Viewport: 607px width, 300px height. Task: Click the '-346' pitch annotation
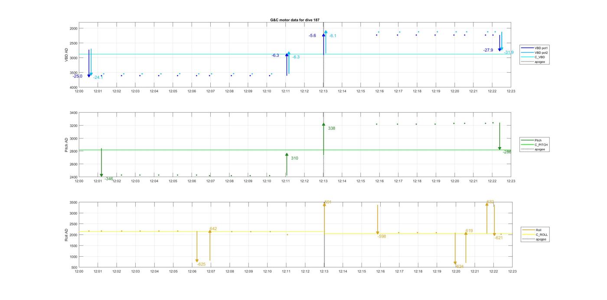click(x=109, y=179)
